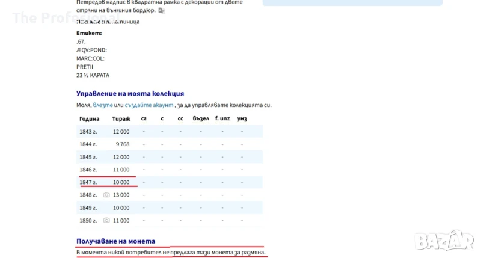Click the "Получаване на монета" heading
481x258 pixels.
coord(115,241)
